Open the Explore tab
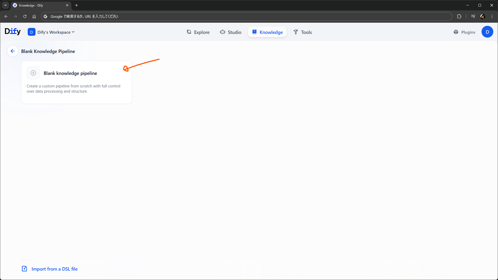 coord(198,32)
